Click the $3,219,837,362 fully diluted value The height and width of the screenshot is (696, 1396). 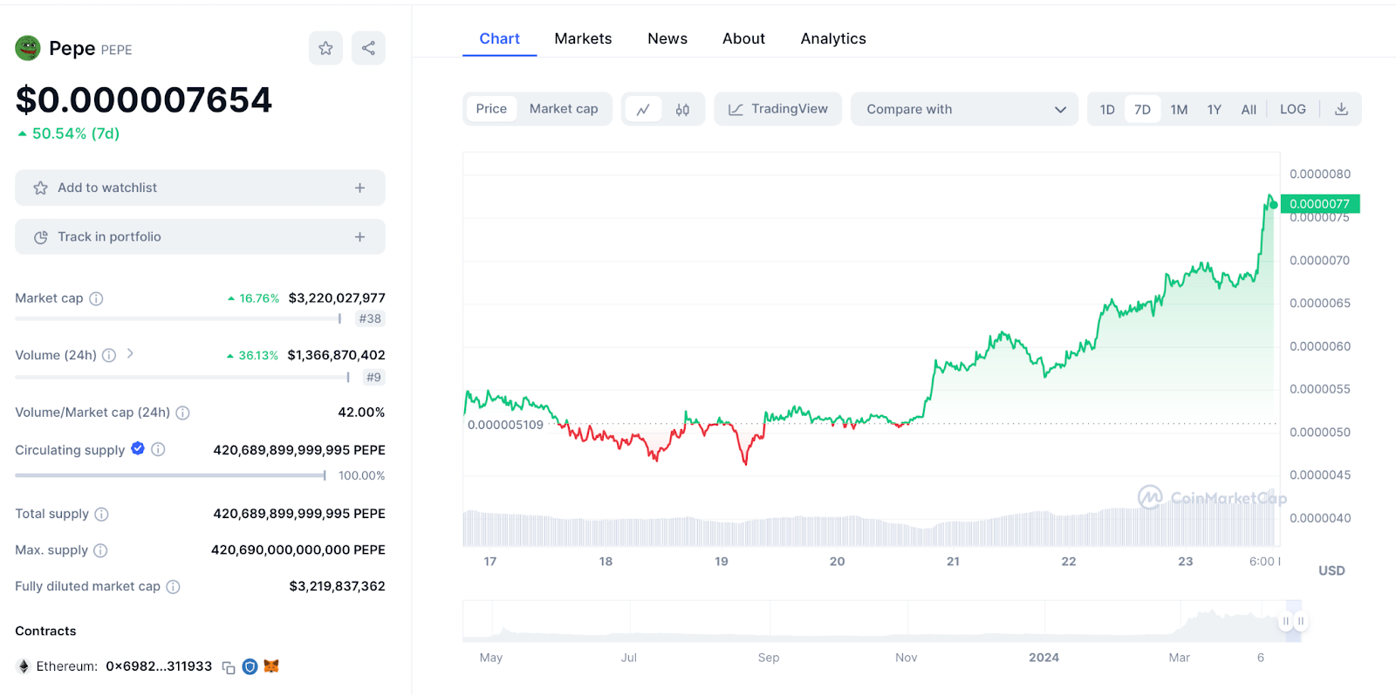click(x=338, y=587)
